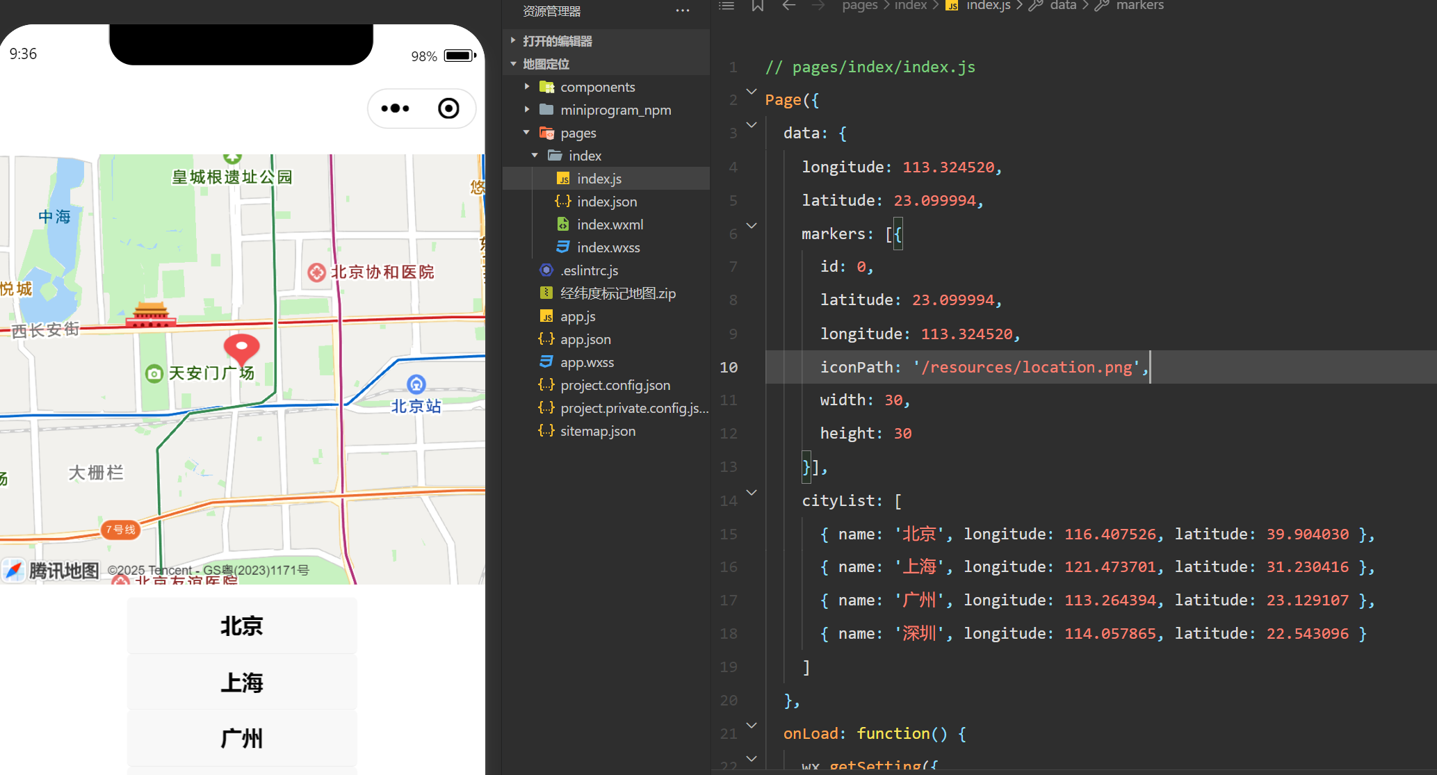Fold the cityList code block
This screenshot has width=1437, height=775.
point(752,492)
